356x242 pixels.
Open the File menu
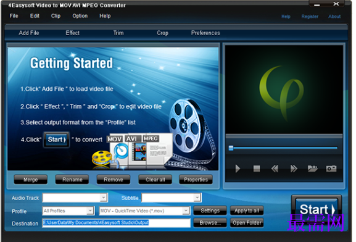pos(14,16)
